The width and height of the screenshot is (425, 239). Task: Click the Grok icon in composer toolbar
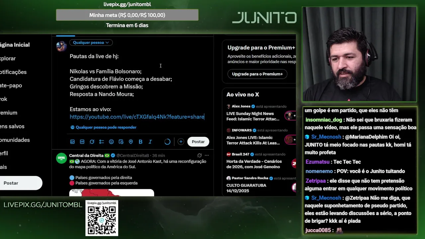click(92, 142)
